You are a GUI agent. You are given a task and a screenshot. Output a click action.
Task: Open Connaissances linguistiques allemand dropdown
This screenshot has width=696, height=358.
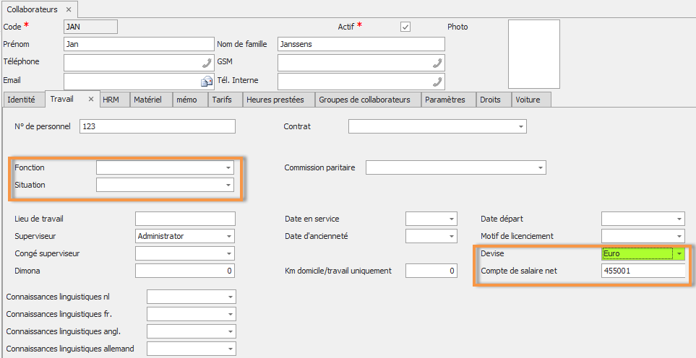point(231,349)
